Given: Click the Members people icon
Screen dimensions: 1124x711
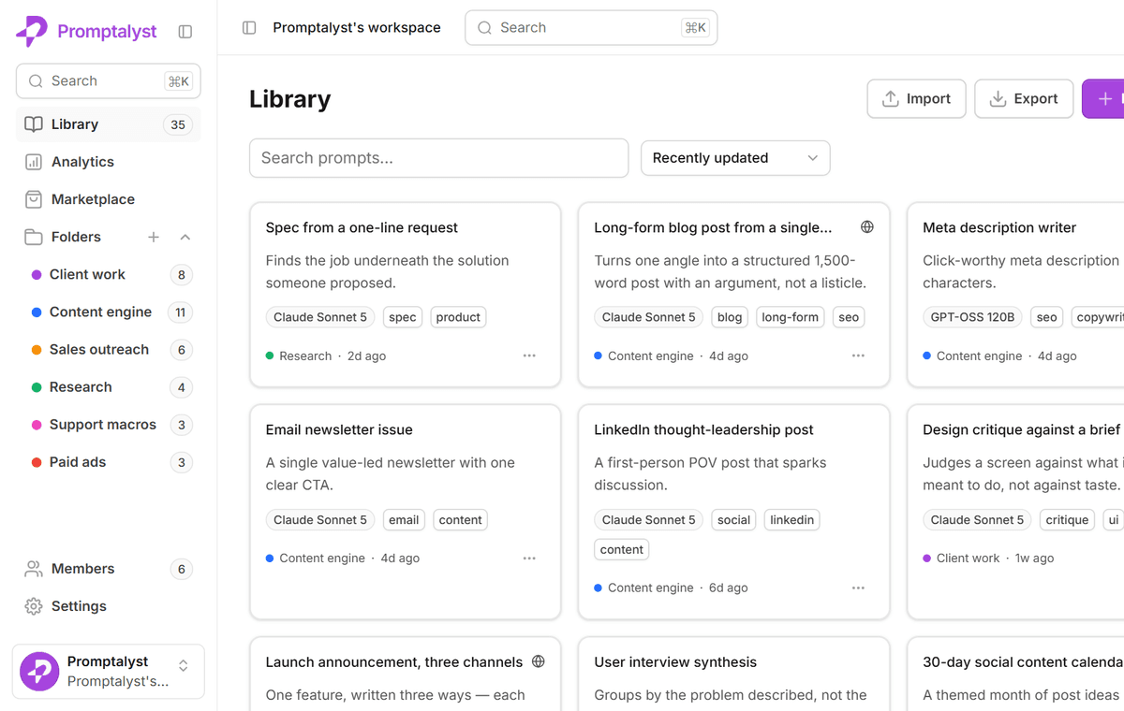Looking at the screenshot, I should click(x=34, y=569).
